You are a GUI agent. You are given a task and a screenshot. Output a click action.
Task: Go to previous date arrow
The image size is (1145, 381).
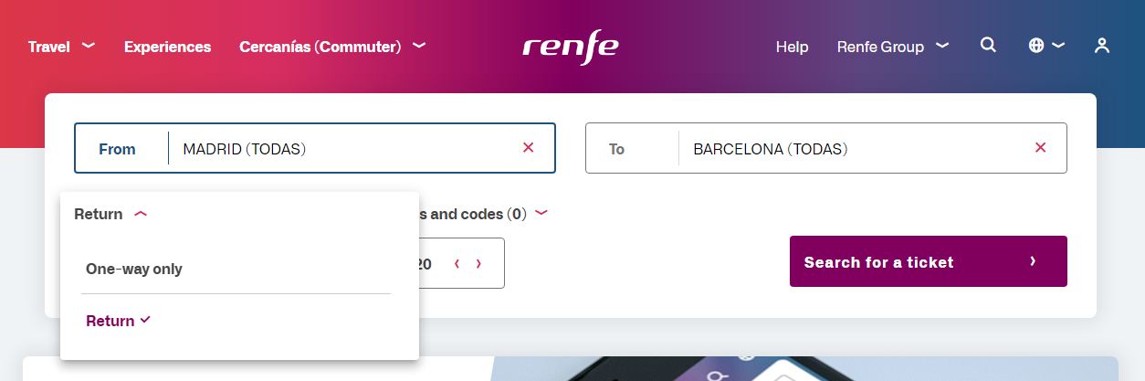pyautogui.click(x=457, y=264)
